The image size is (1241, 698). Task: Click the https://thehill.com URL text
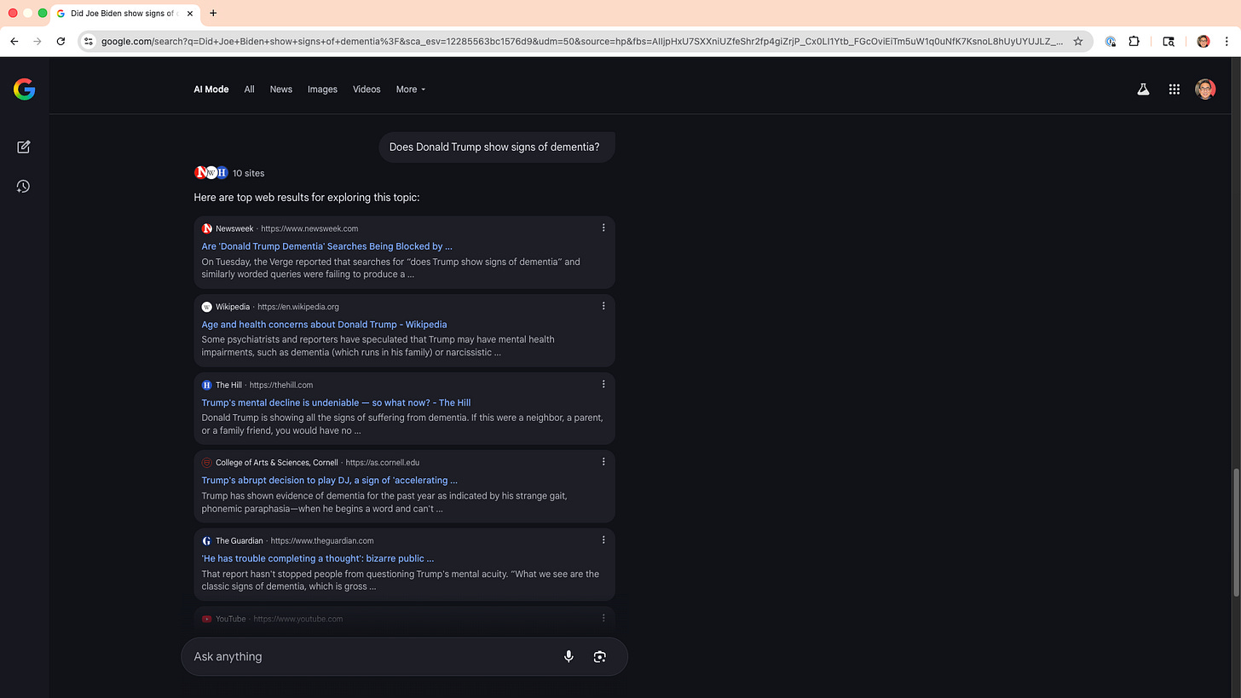(x=281, y=384)
